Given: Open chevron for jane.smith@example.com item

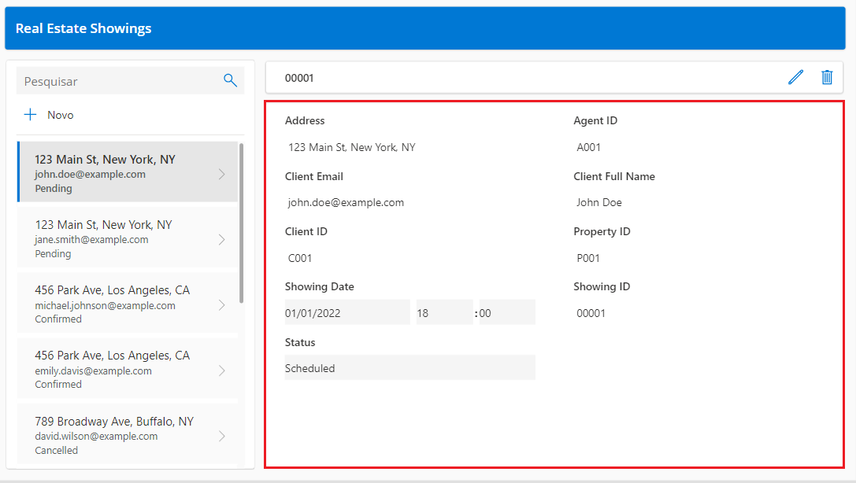Looking at the screenshot, I should 221,239.
